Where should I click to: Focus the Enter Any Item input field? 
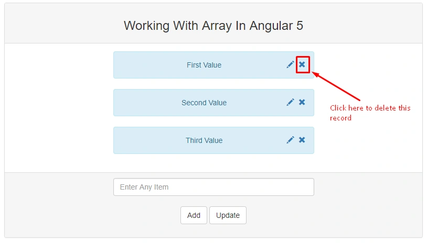pos(214,187)
